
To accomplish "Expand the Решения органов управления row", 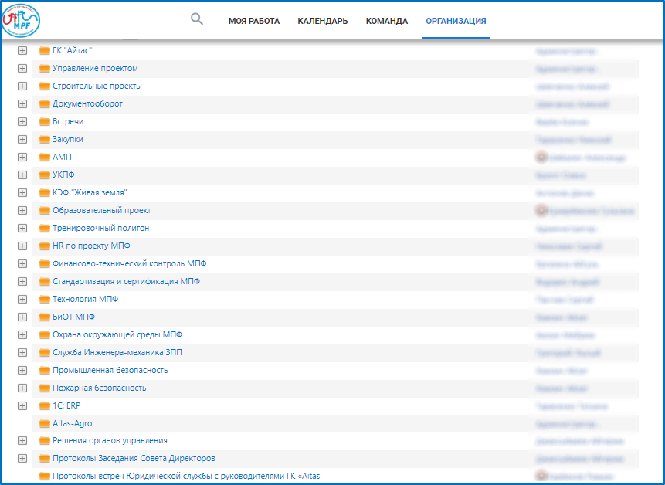I will point(22,441).
